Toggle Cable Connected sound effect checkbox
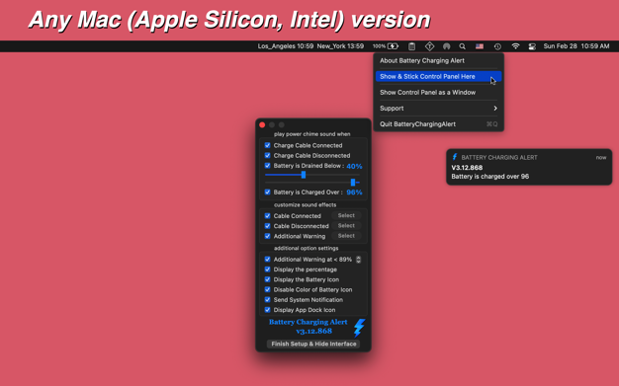This screenshot has width=619, height=386. pyautogui.click(x=267, y=215)
